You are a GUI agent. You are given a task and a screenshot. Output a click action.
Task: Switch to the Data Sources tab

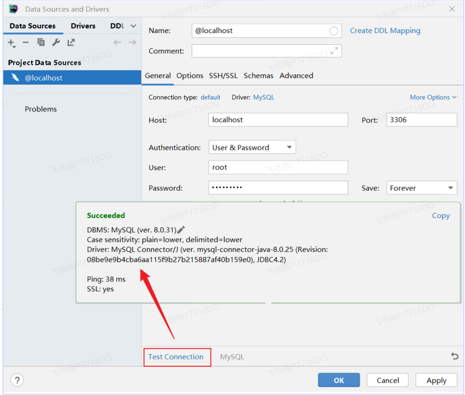tap(33, 26)
